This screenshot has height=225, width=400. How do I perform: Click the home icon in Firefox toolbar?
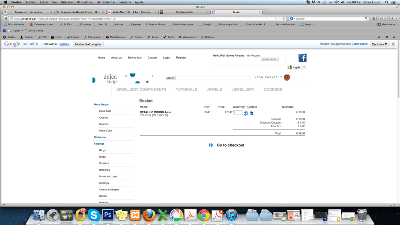click(374, 19)
